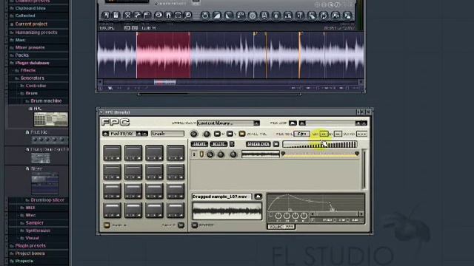Image resolution: width=474 pixels, height=266 pixels.
Task: Collapse the Generators folder in browser
Action: pos(30,78)
